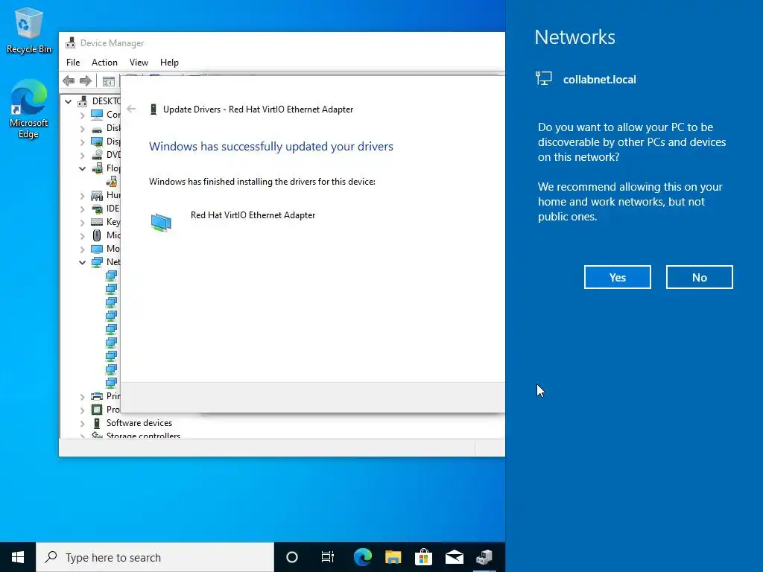Open the Windows Start menu
763x572 pixels.
[18, 557]
